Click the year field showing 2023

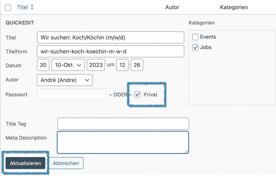[x=96, y=65]
